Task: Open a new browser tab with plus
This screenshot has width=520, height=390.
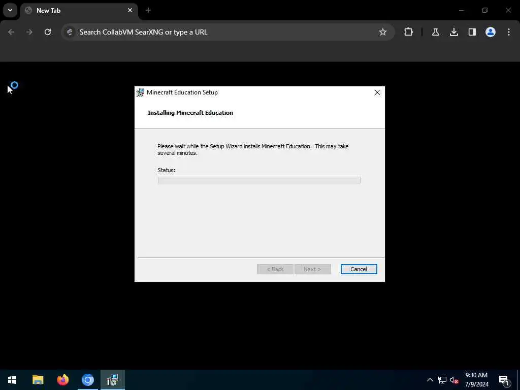Action: tap(148, 10)
